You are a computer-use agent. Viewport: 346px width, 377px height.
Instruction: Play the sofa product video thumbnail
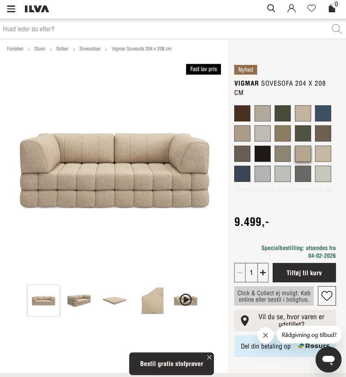(186, 300)
